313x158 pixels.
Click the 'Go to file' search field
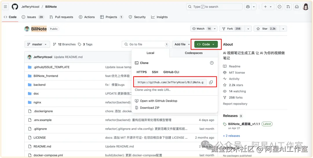point(146,44)
